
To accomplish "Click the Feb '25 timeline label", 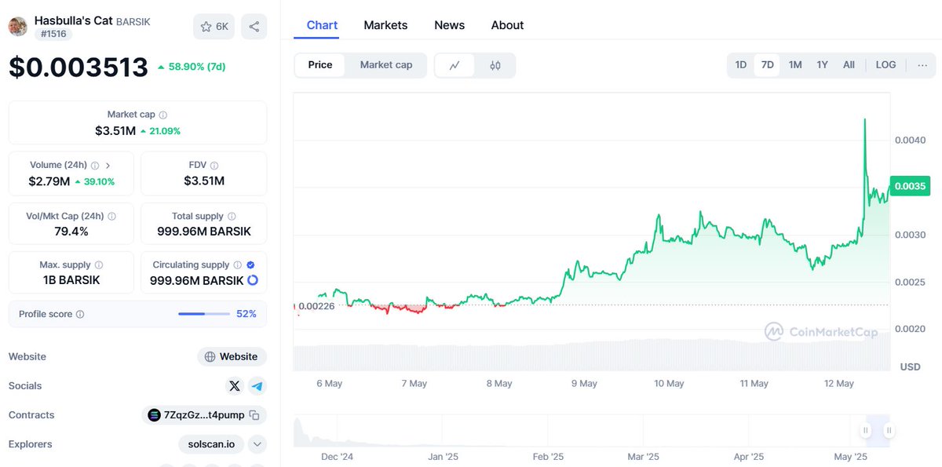I will (x=548, y=457).
